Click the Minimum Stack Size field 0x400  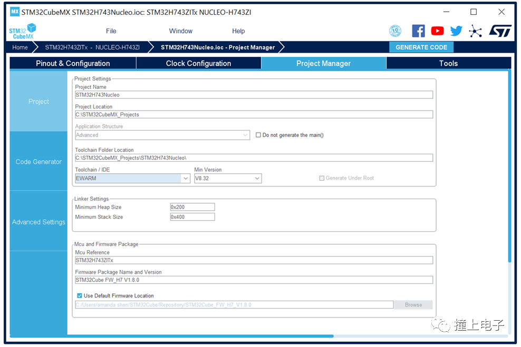[192, 217]
